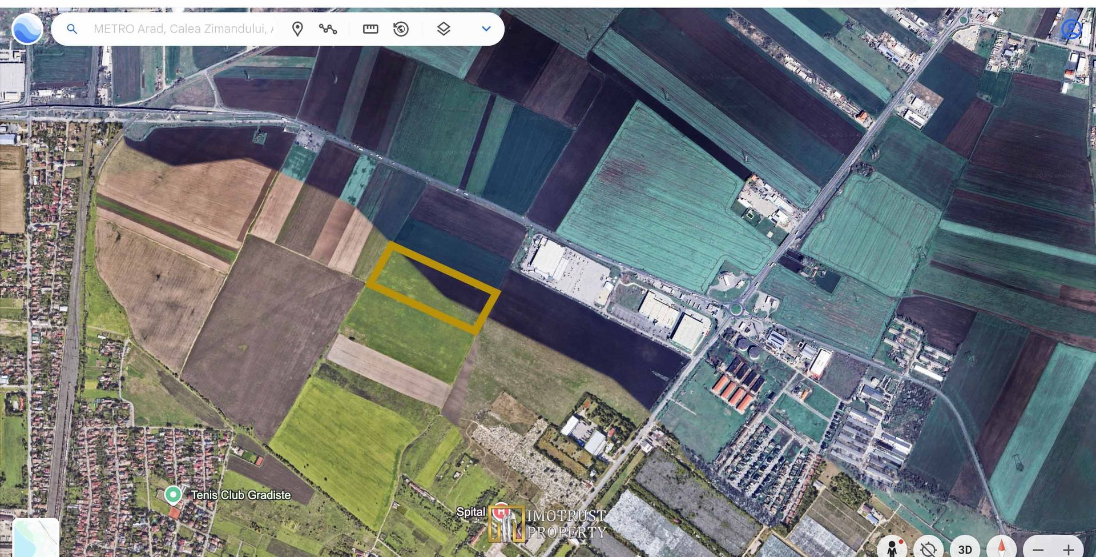Expand the toolbar chevron dropdown
The height and width of the screenshot is (557, 1096).
click(486, 29)
